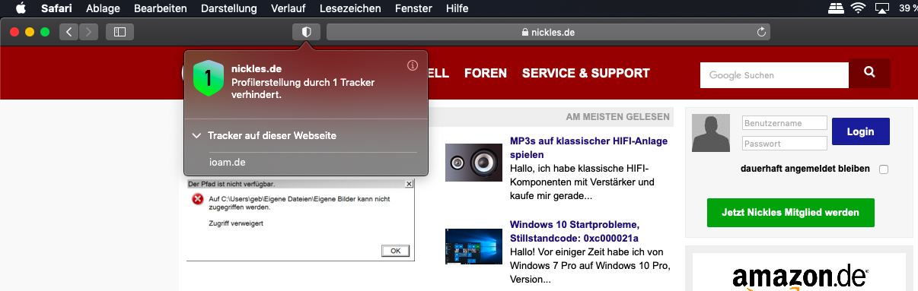Click the AirPlay display icon in menu bar
Screen dimensions: 918x291
[883, 9]
